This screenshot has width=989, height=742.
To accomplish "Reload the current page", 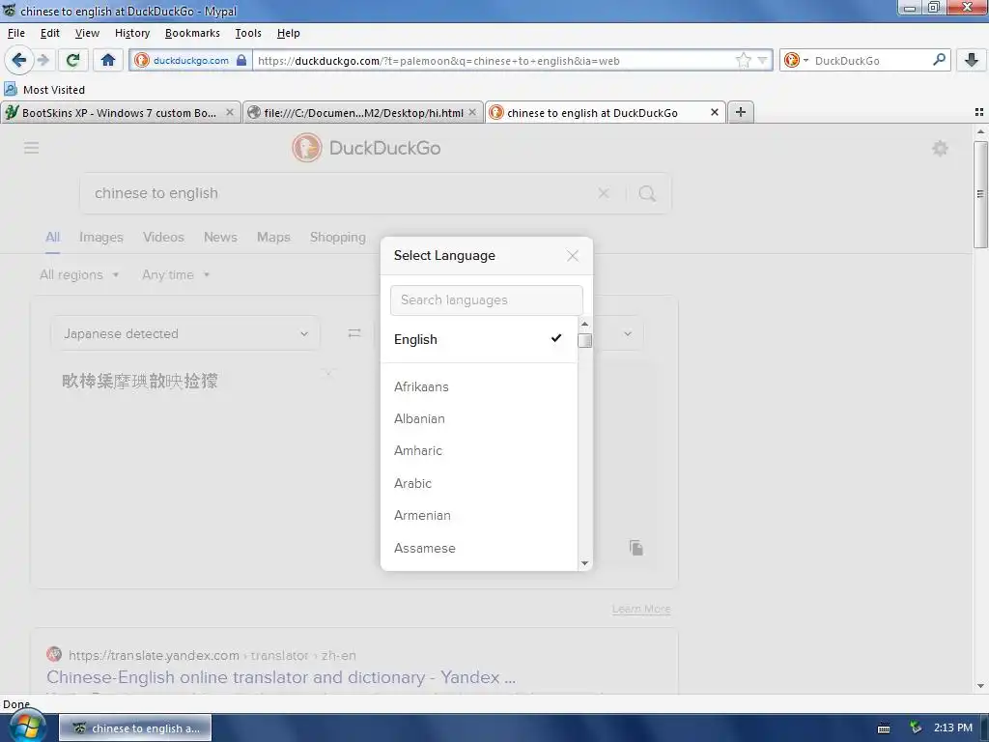I will (x=72, y=61).
